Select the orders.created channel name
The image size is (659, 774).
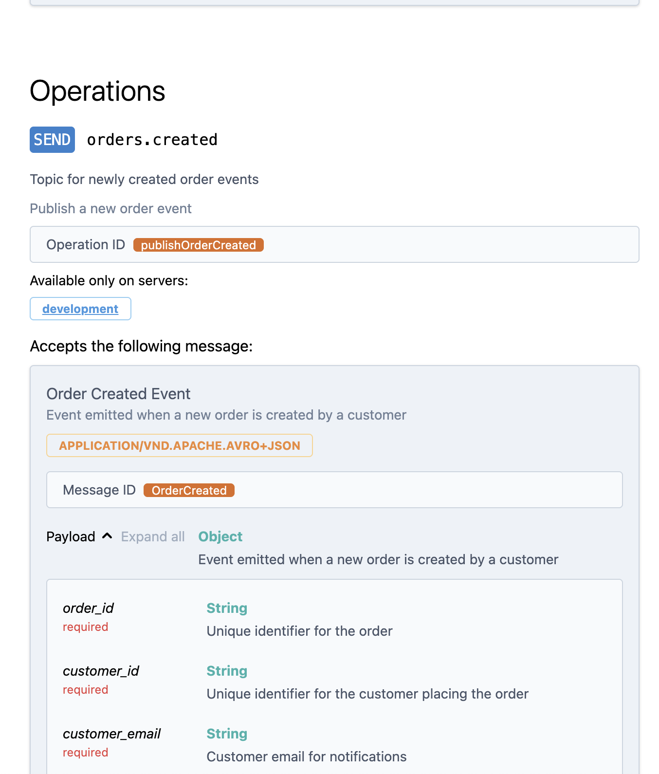point(152,140)
